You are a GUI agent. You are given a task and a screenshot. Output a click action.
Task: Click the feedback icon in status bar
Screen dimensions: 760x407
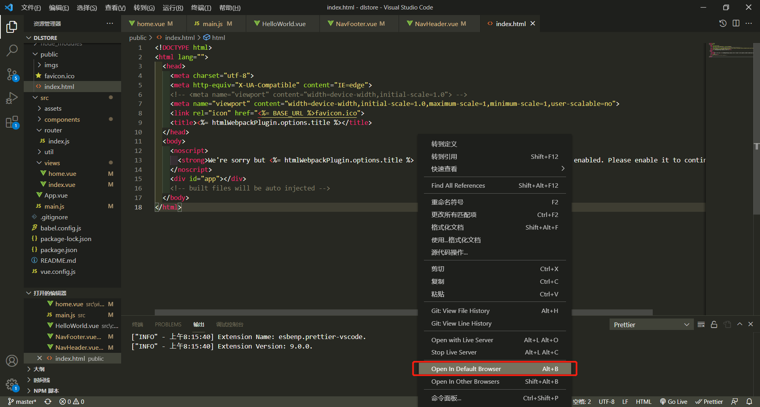(x=734, y=401)
